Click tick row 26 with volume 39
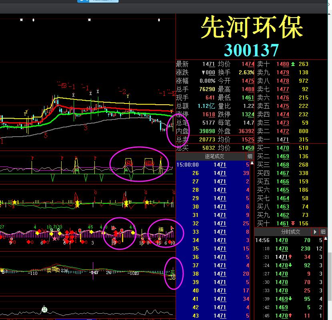The image size is (332, 320). 213,173
